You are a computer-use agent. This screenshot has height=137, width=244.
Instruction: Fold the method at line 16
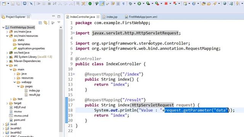(74, 100)
